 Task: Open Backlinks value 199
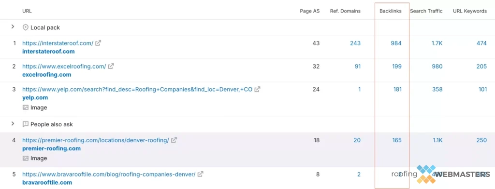(x=396, y=67)
